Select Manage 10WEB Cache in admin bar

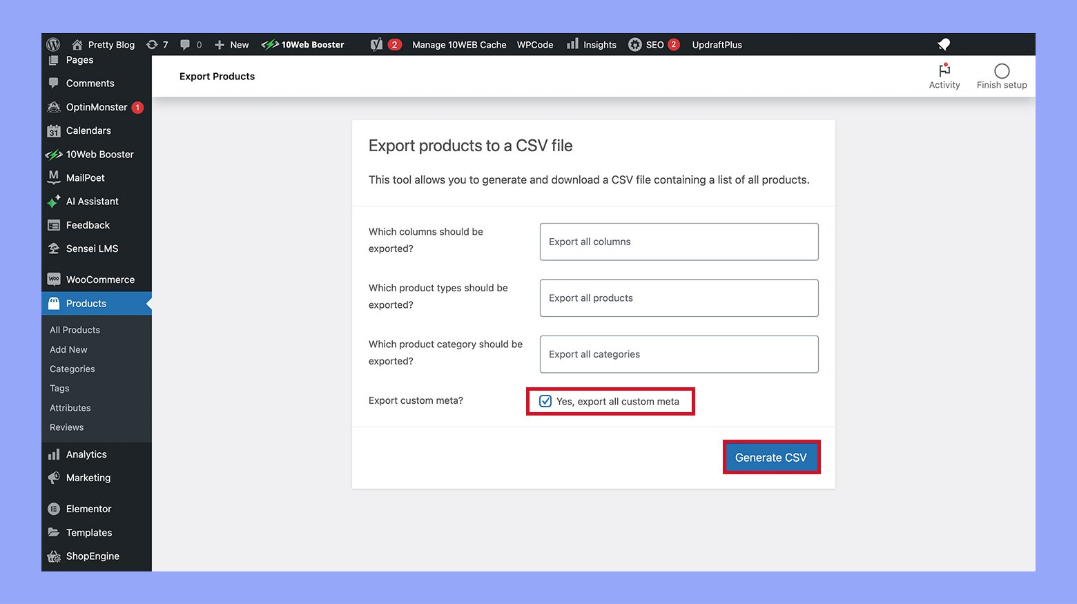click(459, 45)
